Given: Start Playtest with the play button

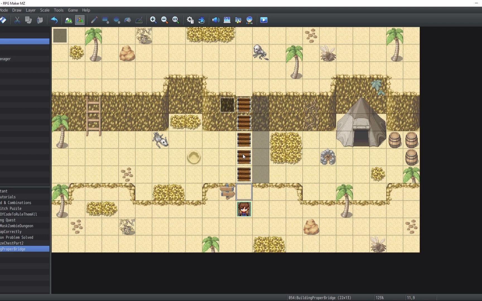Looking at the screenshot, I should [x=264, y=20].
